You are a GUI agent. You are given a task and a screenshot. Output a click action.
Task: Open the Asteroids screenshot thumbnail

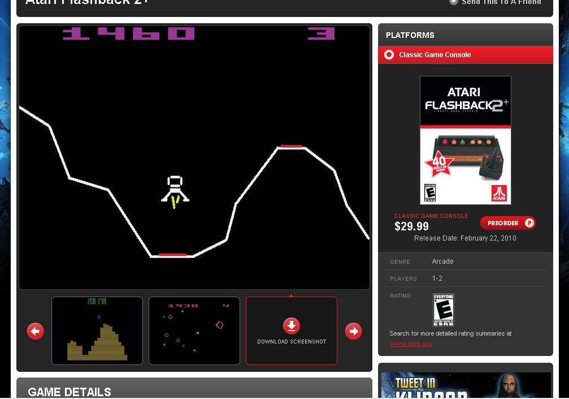pyautogui.click(x=194, y=331)
